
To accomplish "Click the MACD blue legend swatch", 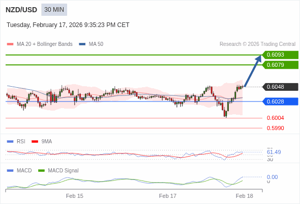I will [x=10, y=171].
